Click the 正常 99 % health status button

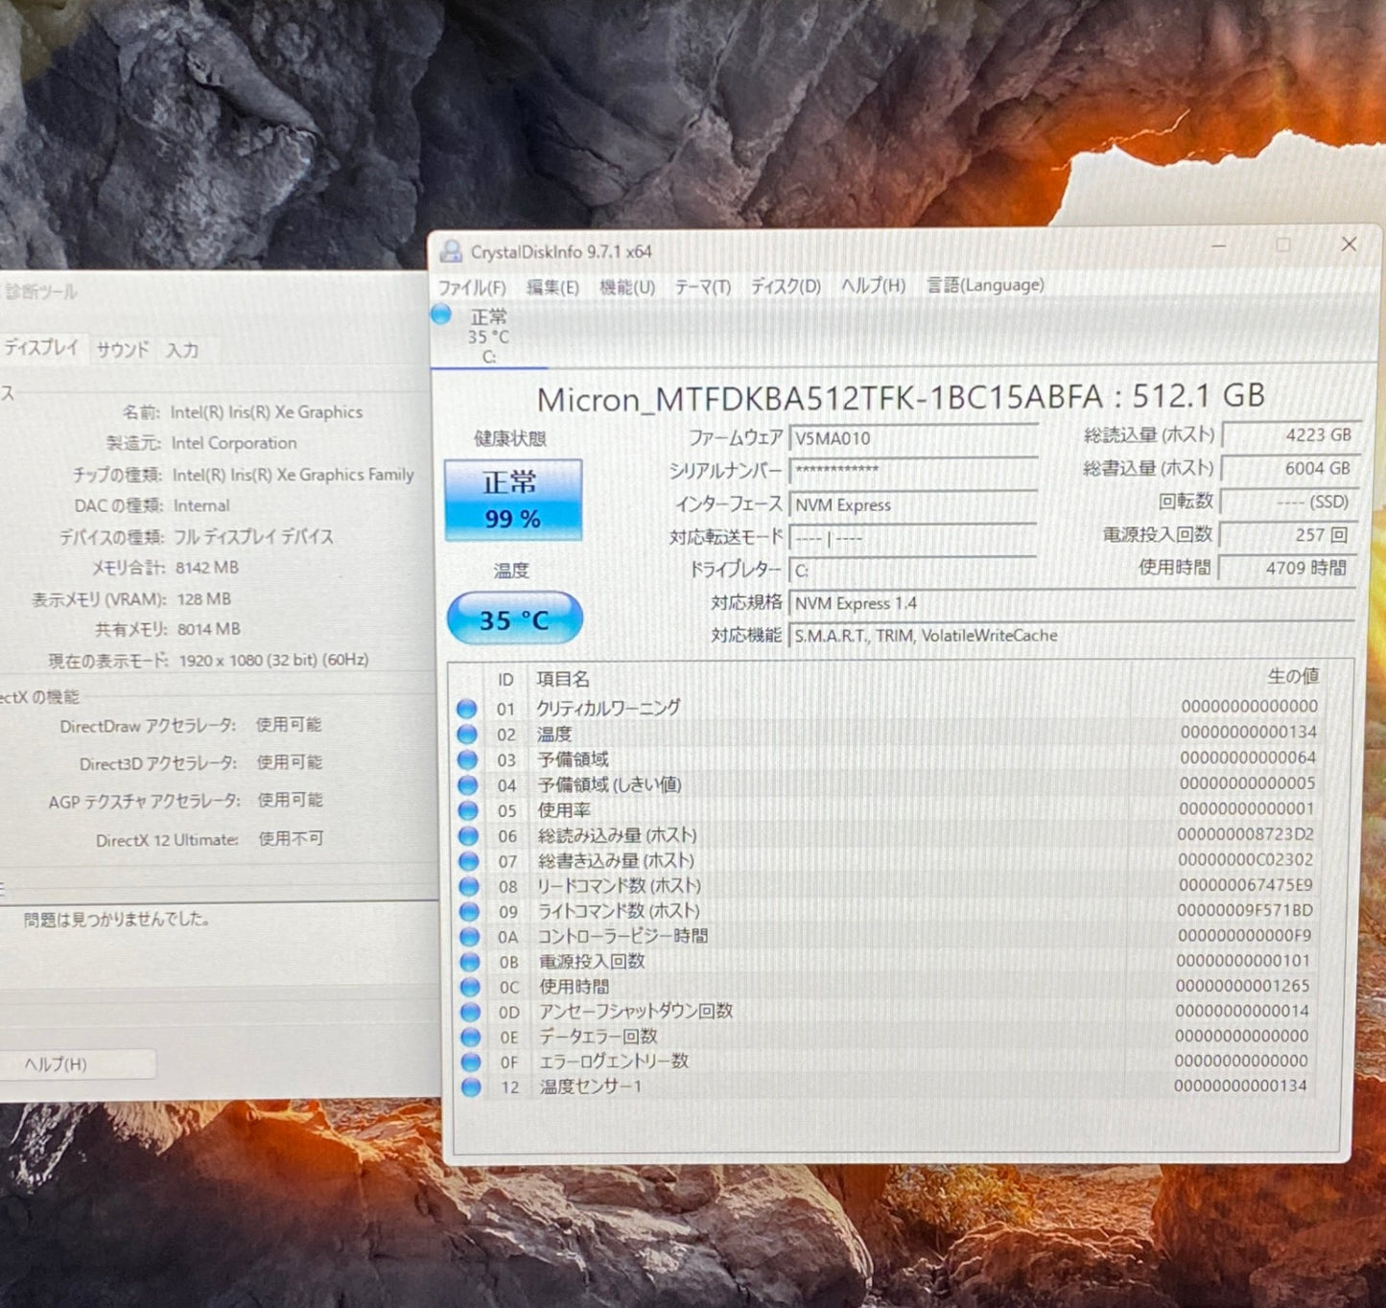(512, 500)
